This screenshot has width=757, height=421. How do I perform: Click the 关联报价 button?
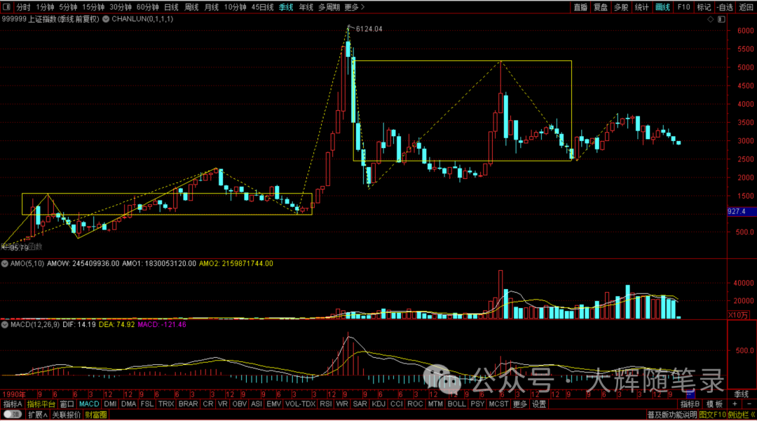pyautogui.click(x=66, y=415)
